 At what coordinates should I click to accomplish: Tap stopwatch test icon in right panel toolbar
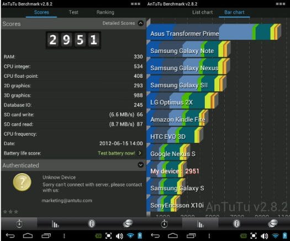[x=164, y=224]
